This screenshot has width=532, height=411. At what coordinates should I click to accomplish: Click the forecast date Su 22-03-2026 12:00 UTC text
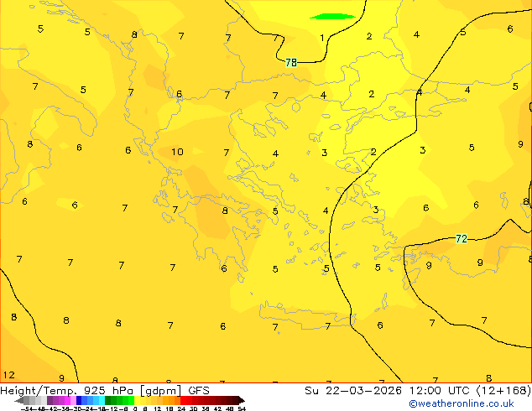pyautogui.click(x=389, y=391)
